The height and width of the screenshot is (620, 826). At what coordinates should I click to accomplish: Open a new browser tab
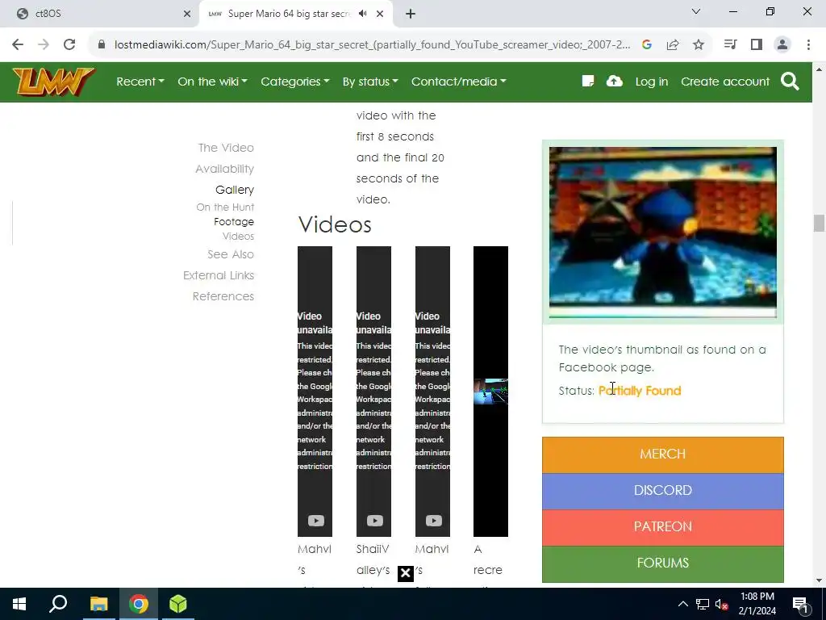click(411, 14)
